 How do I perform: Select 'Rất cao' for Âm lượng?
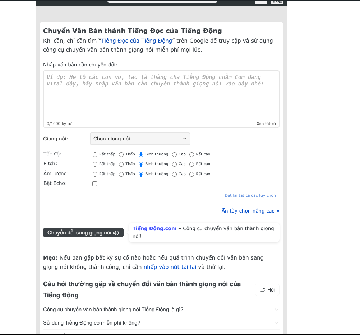tap(192, 174)
